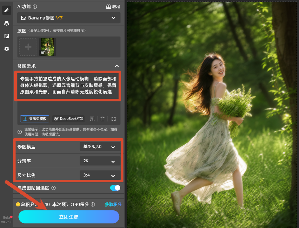Viewport: 299px width, 228px height.
Task: Click the info icon beside 本次预计:130积分
Action: (93, 204)
